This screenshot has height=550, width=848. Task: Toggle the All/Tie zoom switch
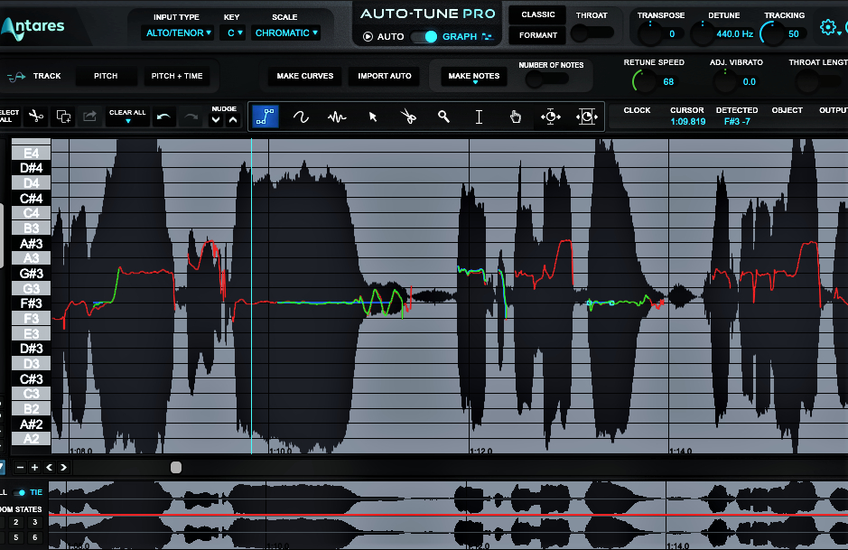click(20, 492)
